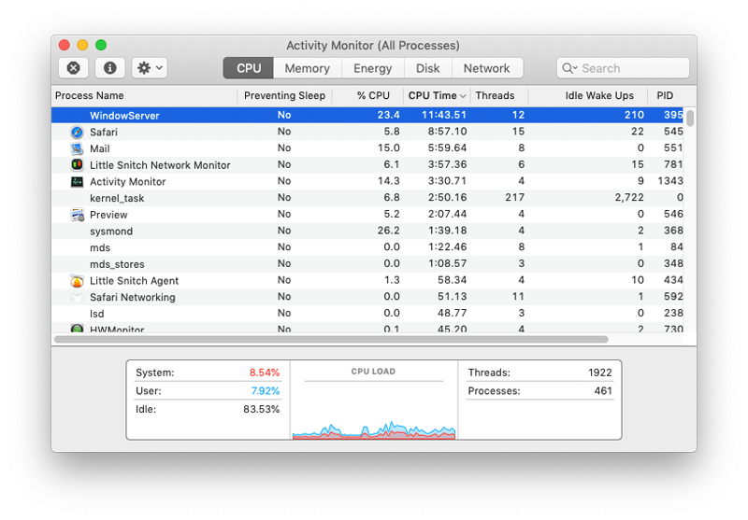Click Activity Monitor PID 1343
Screen dimensions: 748x520
(670, 181)
